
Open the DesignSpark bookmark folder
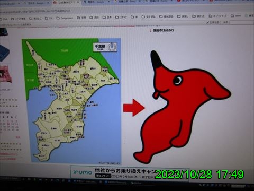[x=65, y=18]
